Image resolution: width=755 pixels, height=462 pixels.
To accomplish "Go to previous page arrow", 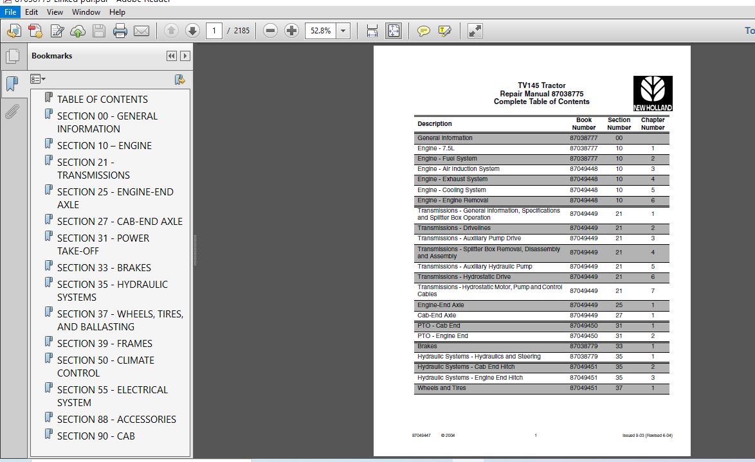I will coord(171,31).
